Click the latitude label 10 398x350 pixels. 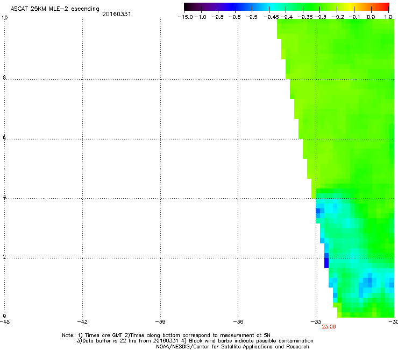click(x=4, y=18)
